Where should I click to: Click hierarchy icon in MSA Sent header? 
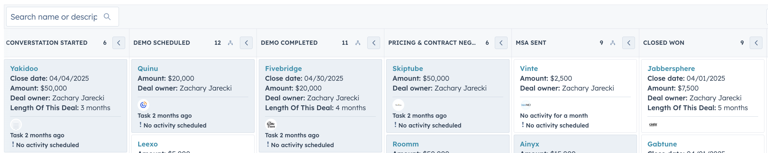tap(613, 43)
